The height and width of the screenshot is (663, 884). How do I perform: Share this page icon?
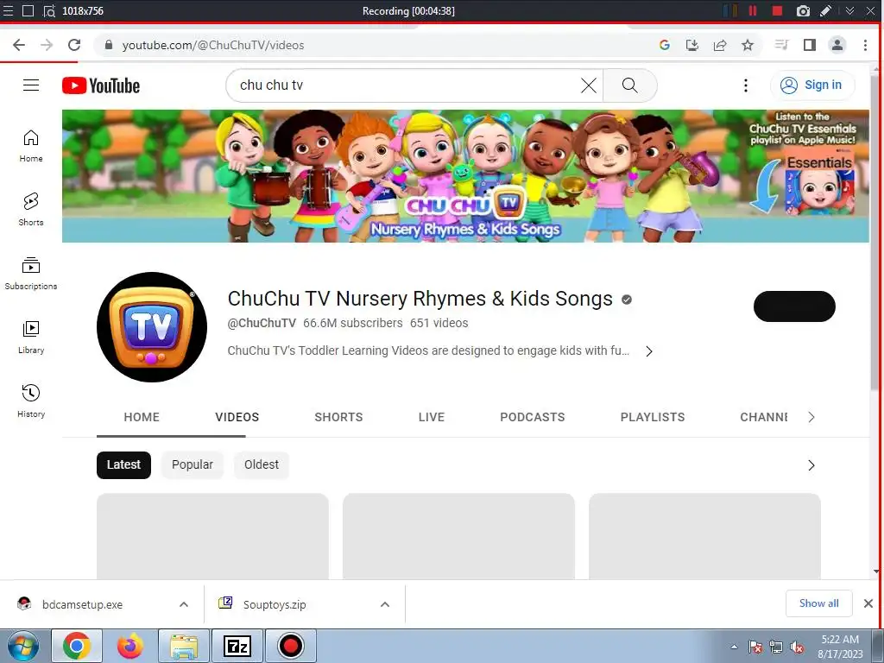click(x=720, y=45)
